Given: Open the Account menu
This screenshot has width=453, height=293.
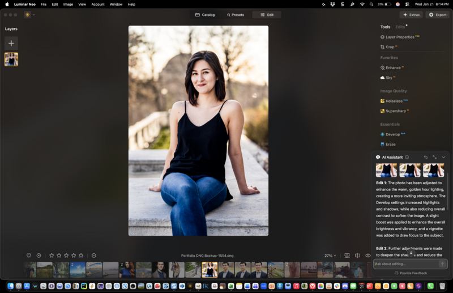Looking at the screenshot, I should 98,5.
